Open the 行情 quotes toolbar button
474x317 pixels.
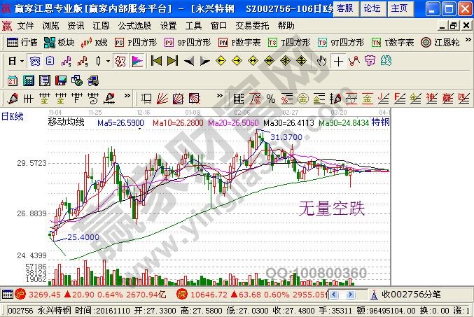(22, 42)
